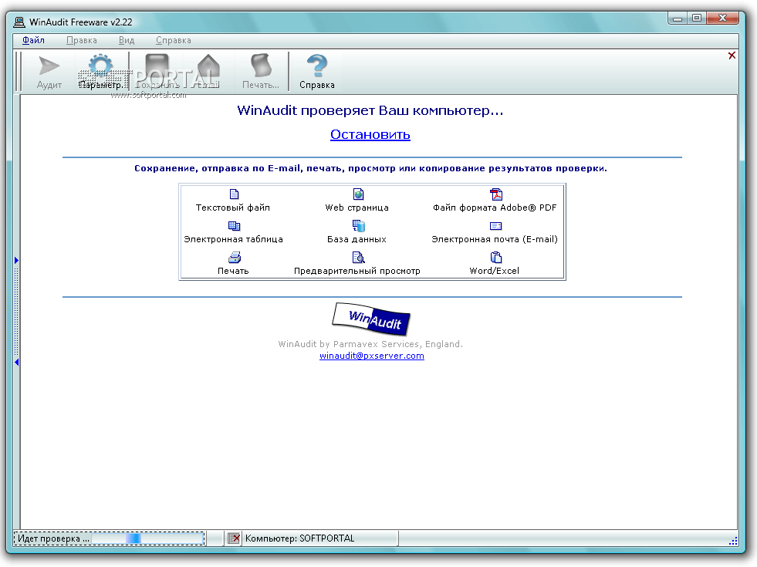Viewport: 757px width, 567px height.
Task: Open the Справка menu in menu bar
Action: (x=174, y=40)
